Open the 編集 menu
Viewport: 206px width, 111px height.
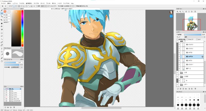tap(9, 3)
